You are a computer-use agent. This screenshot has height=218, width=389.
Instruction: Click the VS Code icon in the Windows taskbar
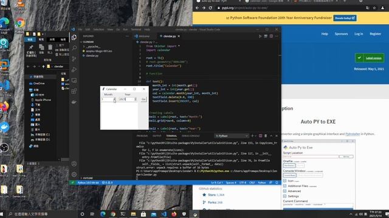pos(164,214)
